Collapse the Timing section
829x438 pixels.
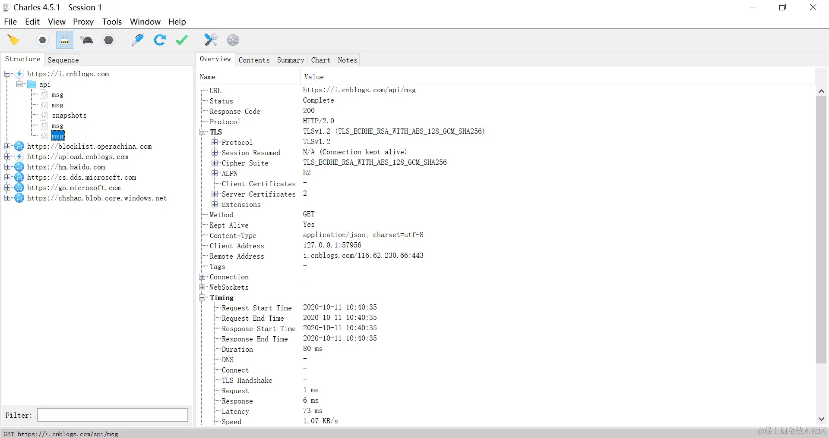tap(202, 297)
